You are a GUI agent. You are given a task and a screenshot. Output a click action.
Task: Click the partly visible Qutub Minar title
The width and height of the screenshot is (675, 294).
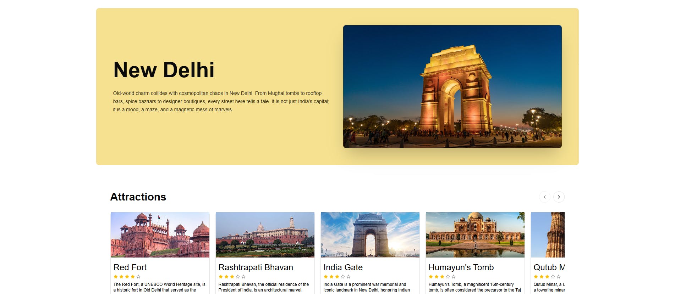point(549,267)
